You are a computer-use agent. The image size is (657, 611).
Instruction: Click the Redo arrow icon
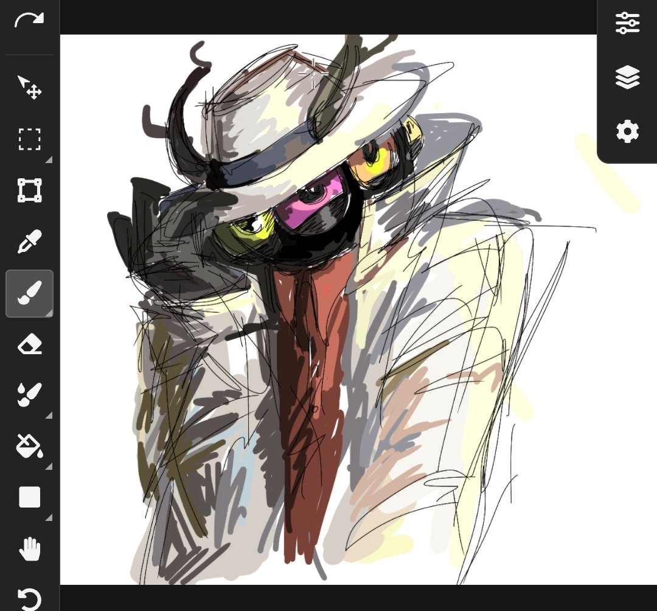pyautogui.click(x=29, y=19)
